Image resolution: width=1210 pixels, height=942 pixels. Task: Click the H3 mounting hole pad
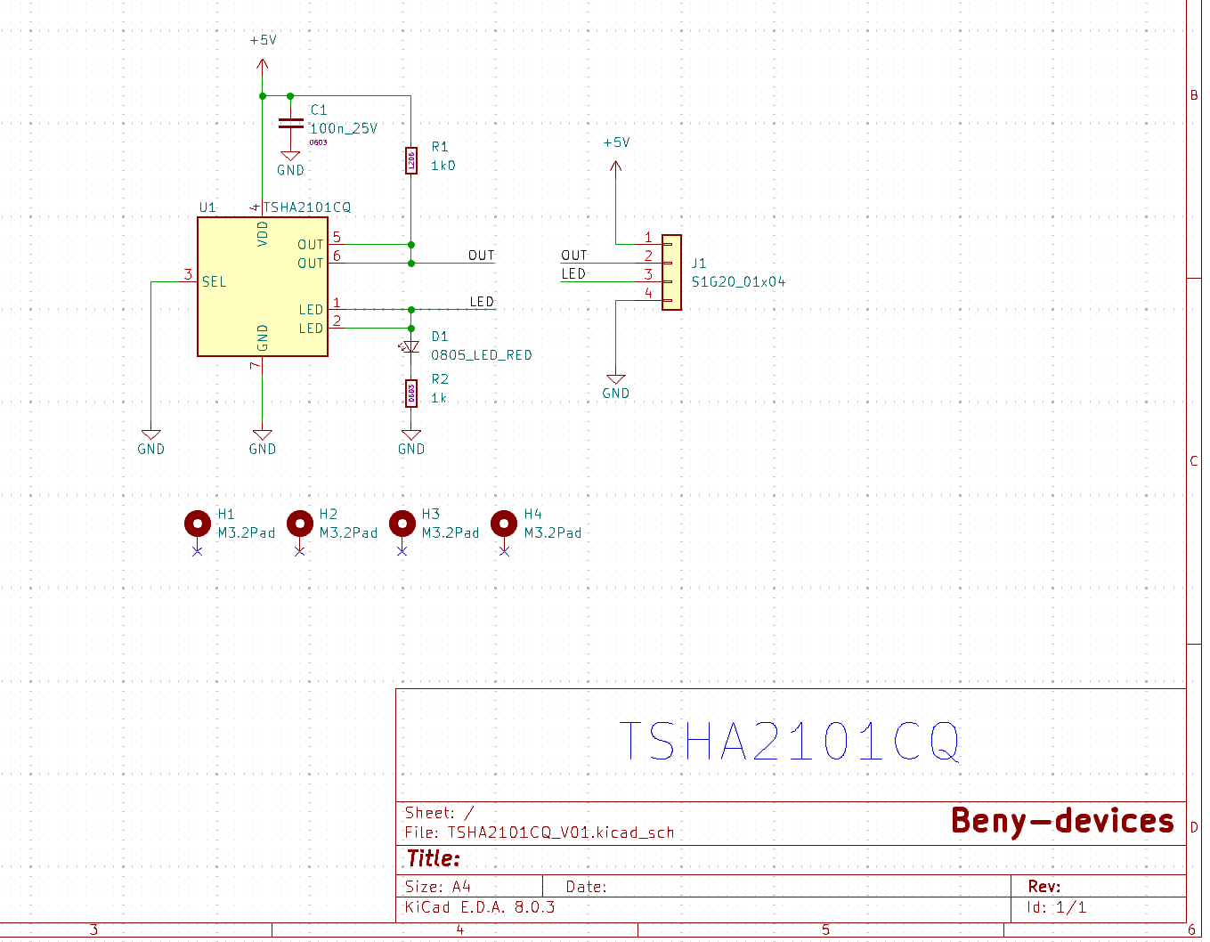[402, 524]
